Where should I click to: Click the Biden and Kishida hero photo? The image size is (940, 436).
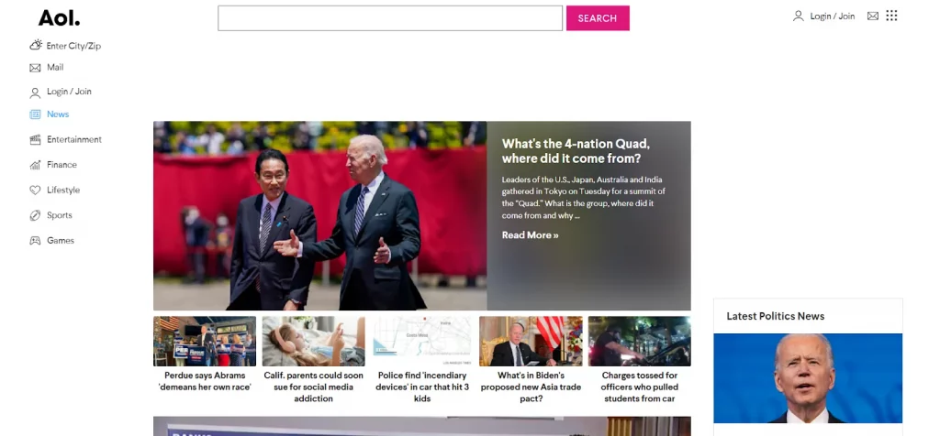pos(319,216)
